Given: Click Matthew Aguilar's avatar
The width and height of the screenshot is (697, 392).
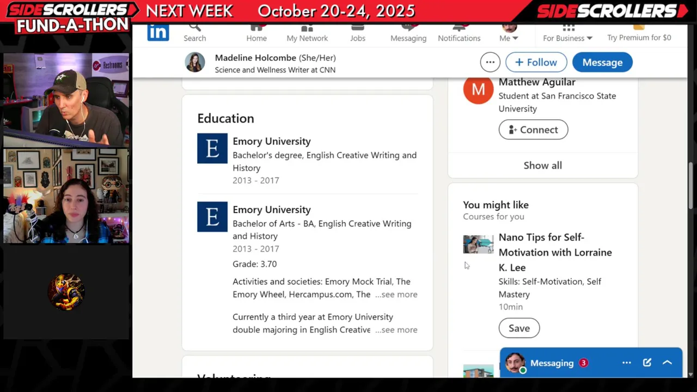Looking at the screenshot, I should [x=478, y=89].
